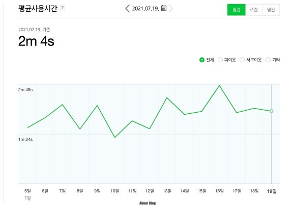Click the 15일 x-axis label
Viewport: 295px width, 205px height.
[202, 191]
